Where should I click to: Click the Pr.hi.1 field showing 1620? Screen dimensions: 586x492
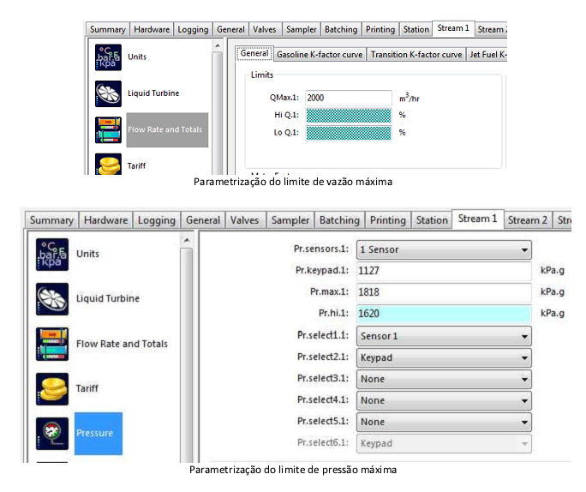coord(444,314)
